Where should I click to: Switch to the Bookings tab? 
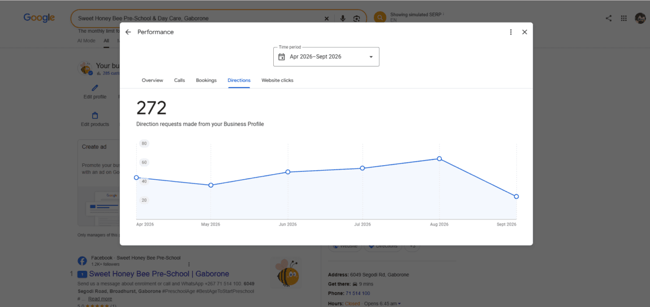pyautogui.click(x=206, y=80)
